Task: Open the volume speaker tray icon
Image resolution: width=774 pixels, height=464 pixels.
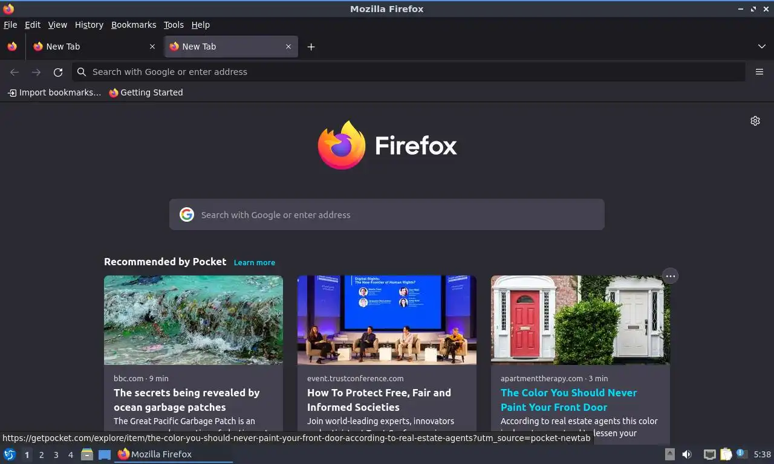Action: (687, 454)
